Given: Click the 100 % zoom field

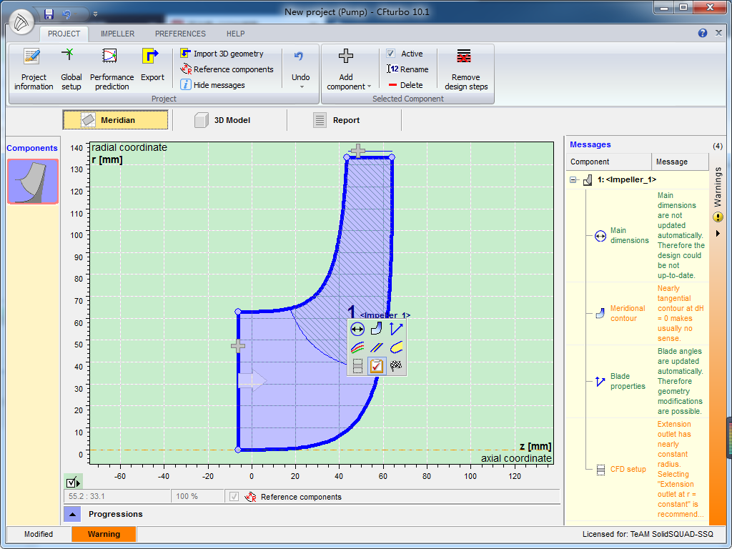Looking at the screenshot, I should point(197,496).
